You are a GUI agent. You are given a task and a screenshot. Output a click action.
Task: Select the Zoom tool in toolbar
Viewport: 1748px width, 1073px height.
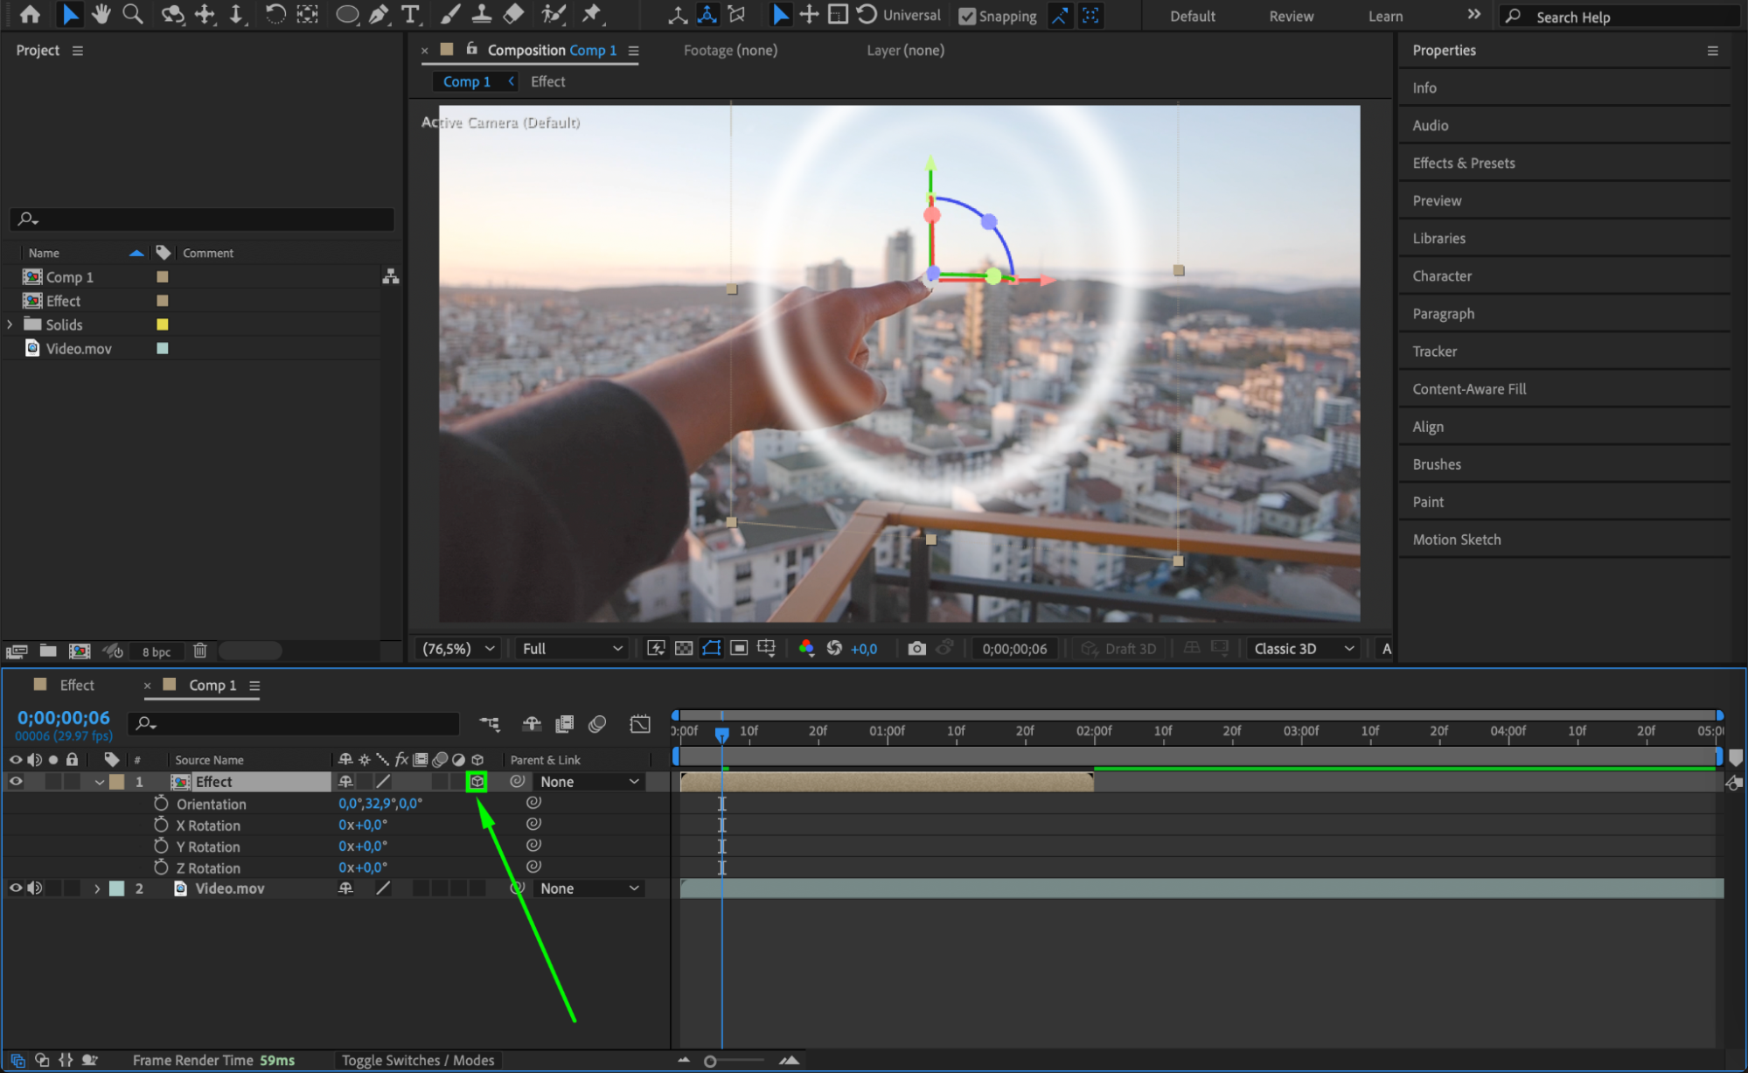[x=133, y=14]
